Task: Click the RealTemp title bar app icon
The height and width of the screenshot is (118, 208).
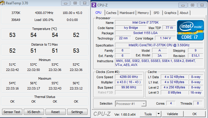Action: coord(2,3)
